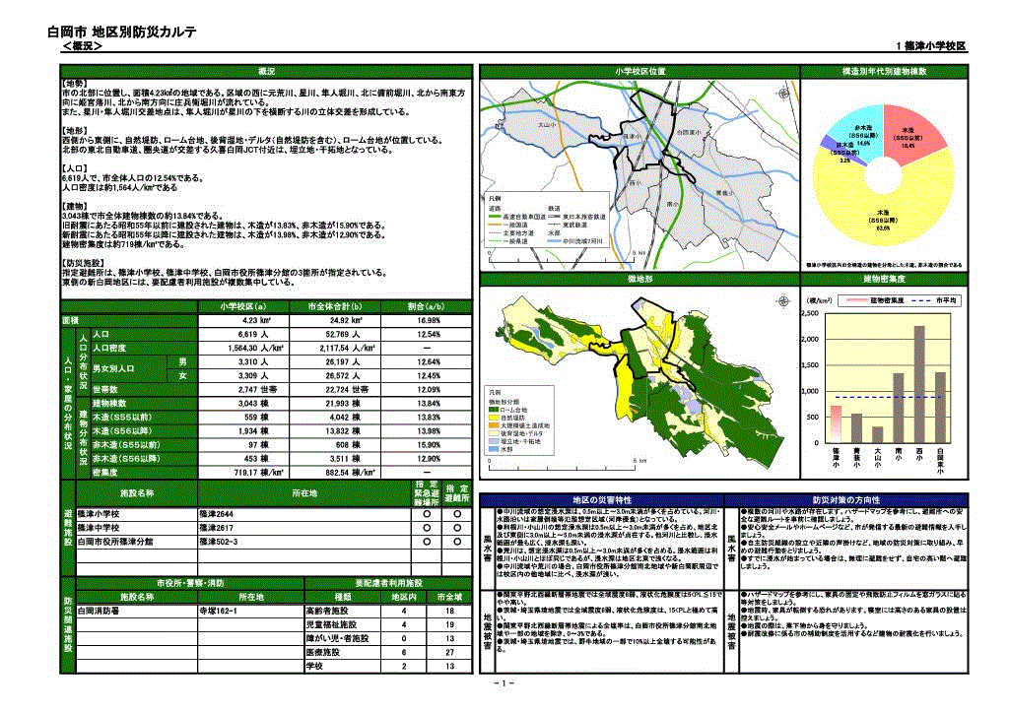The width and height of the screenshot is (1009, 713).
Task: Click the 大山小 label on the location map
Action: tap(547, 124)
